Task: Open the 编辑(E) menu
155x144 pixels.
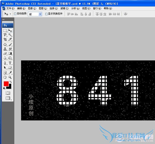Action: (x=21, y=9)
